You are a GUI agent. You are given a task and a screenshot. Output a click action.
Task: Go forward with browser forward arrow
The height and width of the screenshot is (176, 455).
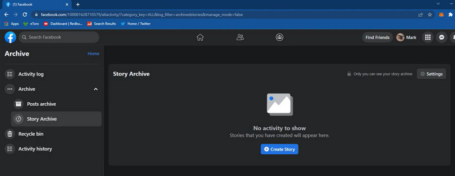pos(15,14)
